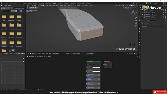Click the navigation axis gizmo in viewport
This screenshot has width=167, height=94.
click(133, 13)
